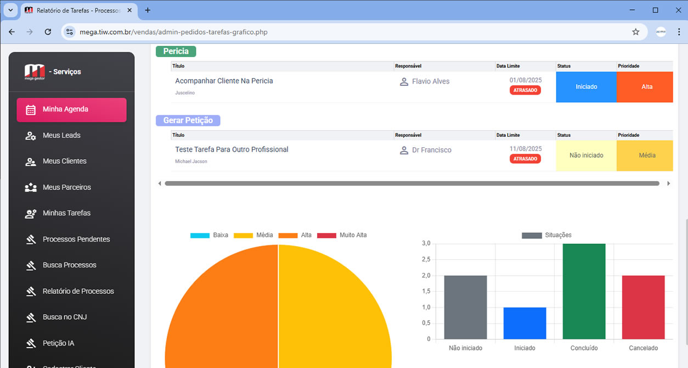Click the tab favicon for Relatório de Tarefas
This screenshot has height=368, width=688.
coord(29,10)
